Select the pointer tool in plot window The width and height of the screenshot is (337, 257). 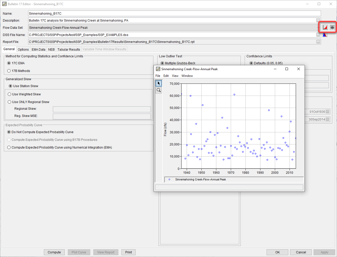tap(159, 83)
